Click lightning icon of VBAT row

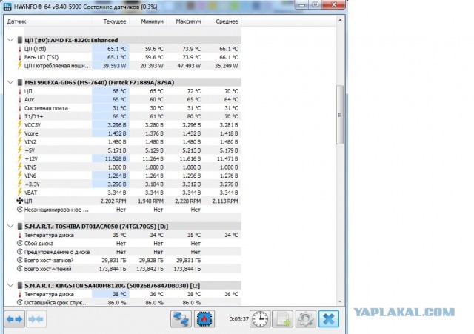pyautogui.click(x=20, y=193)
